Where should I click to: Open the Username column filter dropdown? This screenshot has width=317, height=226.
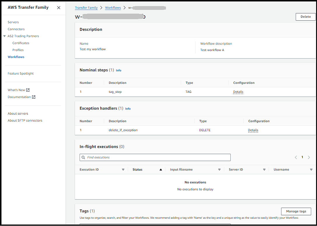point(311,169)
